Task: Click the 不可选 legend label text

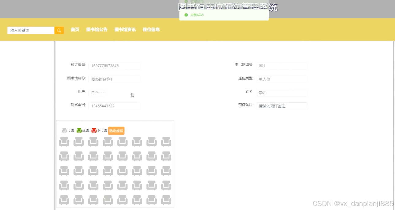Action: tap(102, 131)
